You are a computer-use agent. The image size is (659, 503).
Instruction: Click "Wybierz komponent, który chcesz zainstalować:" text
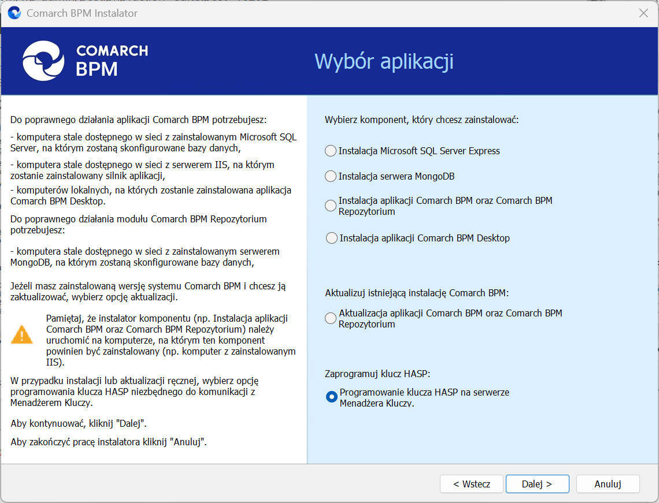421,120
